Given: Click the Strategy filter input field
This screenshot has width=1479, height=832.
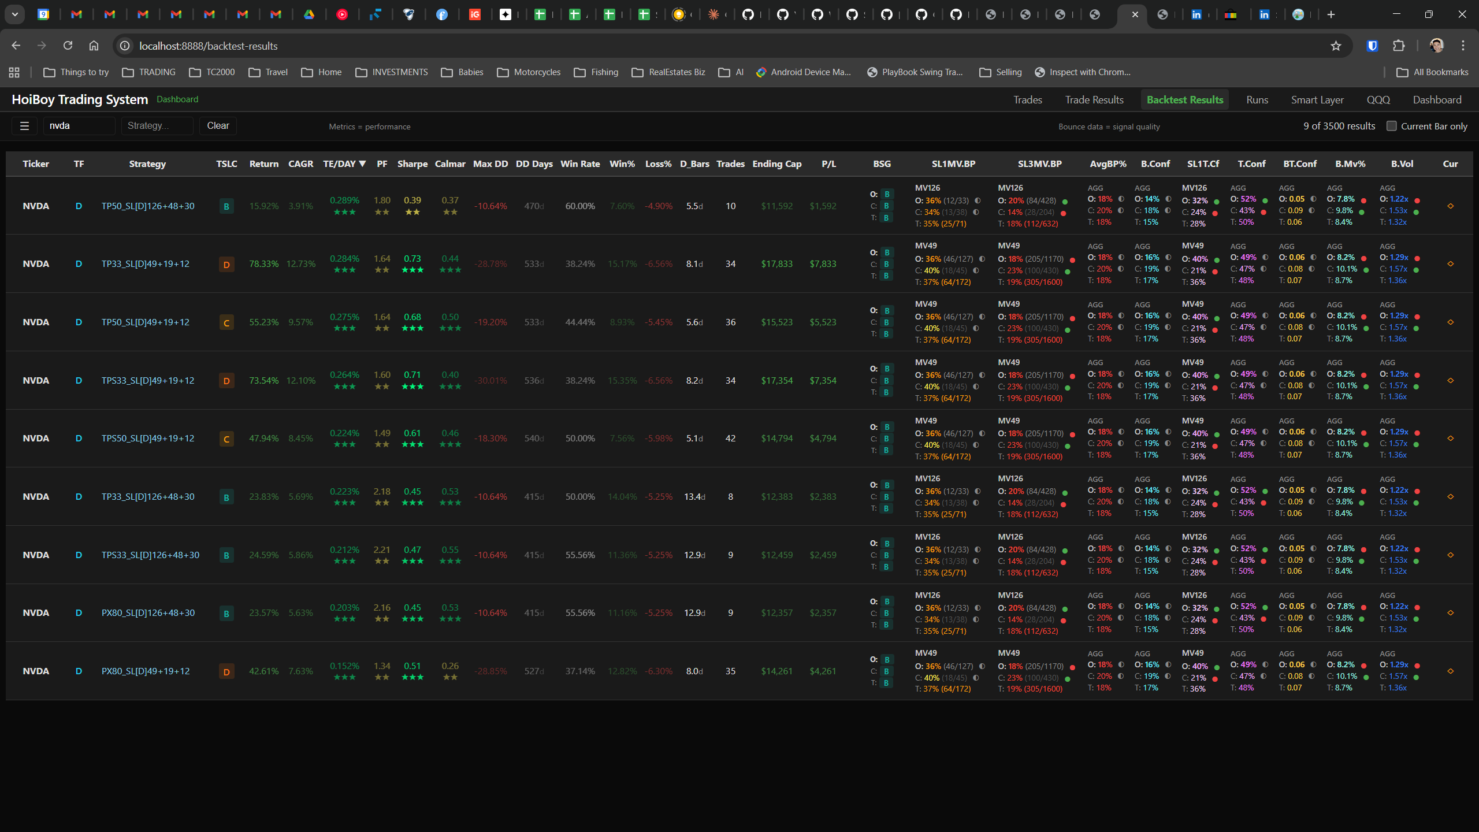Looking at the screenshot, I should [157, 126].
